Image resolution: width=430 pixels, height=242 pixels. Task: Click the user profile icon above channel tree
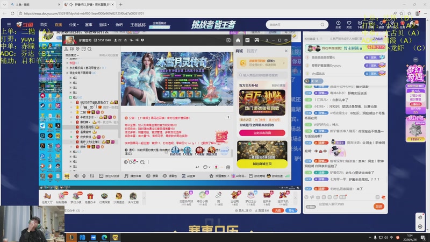[66, 49]
